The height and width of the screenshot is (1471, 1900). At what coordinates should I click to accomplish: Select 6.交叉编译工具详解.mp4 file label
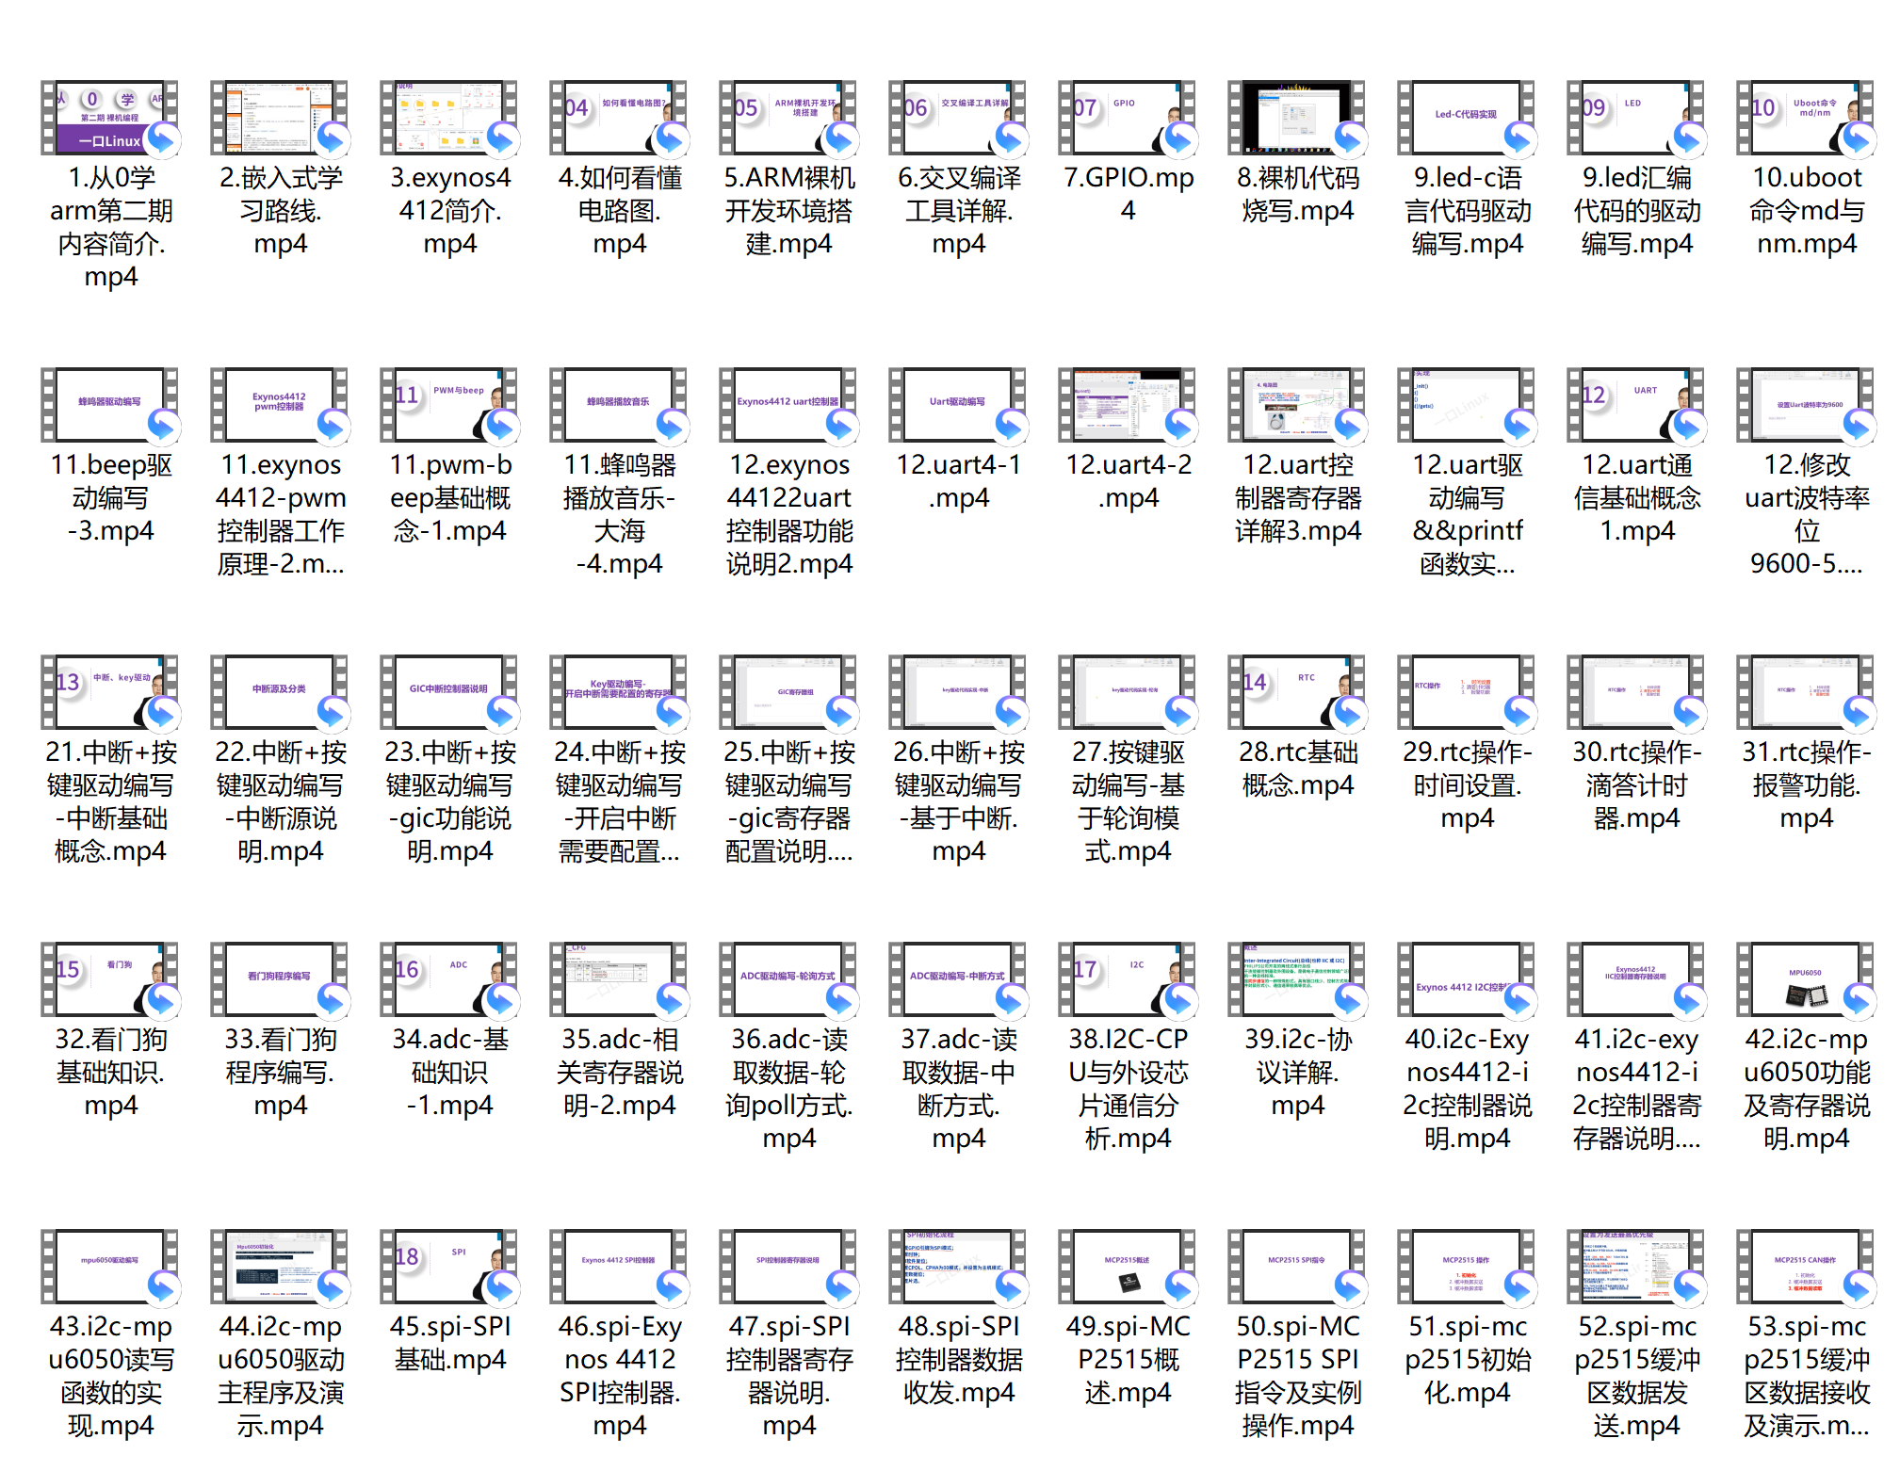[958, 210]
